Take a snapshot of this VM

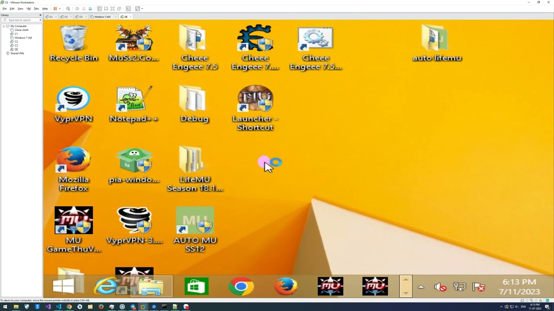tap(77, 9)
